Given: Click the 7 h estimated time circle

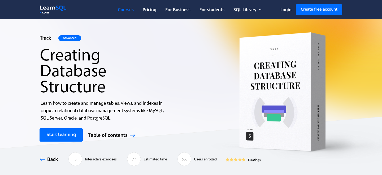Looking at the screenshot, I should pos(134,159).
